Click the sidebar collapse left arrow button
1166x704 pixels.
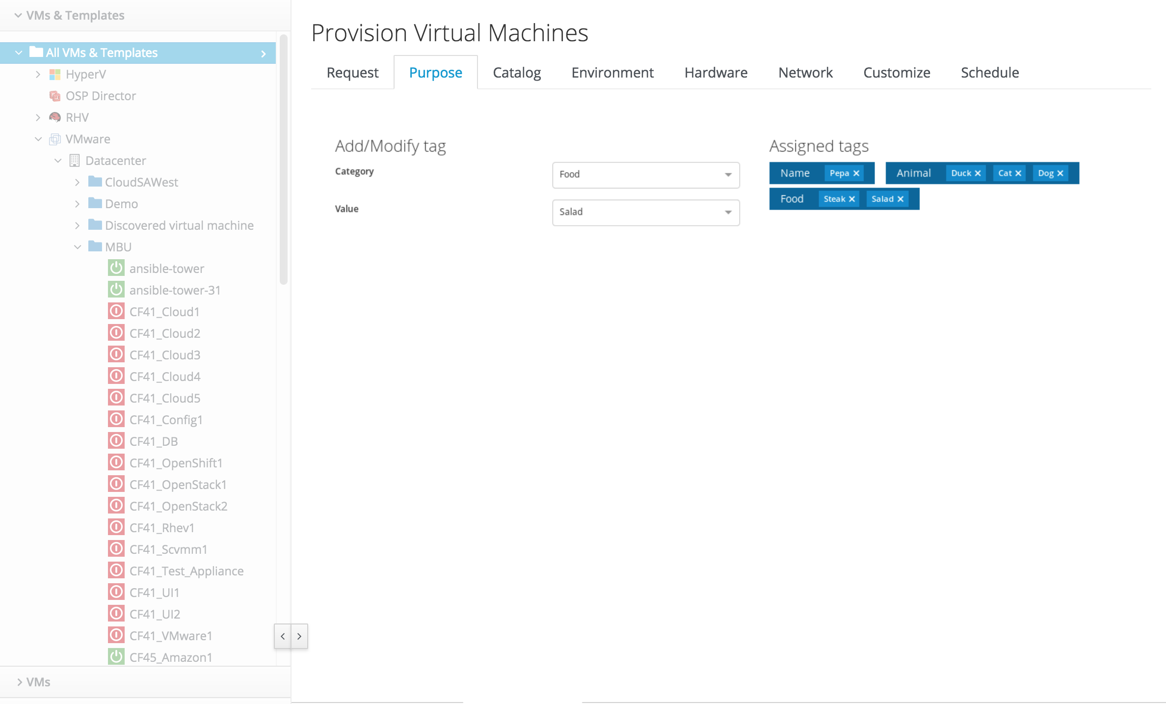pyautogui.click(x=283, y=636)
